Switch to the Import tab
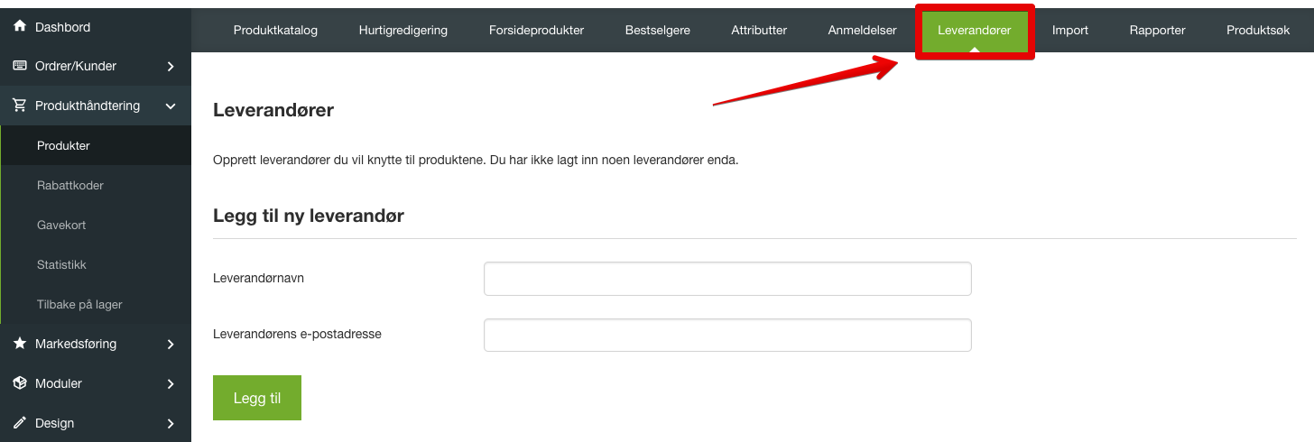 pos(1070,30)
